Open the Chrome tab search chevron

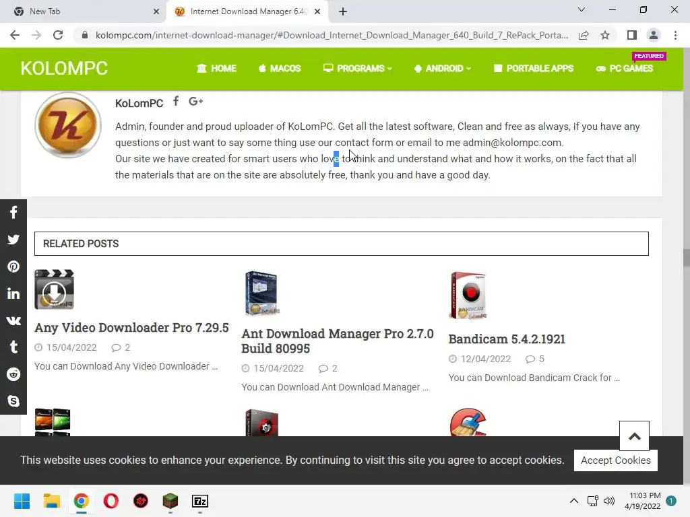click(582, 9)
